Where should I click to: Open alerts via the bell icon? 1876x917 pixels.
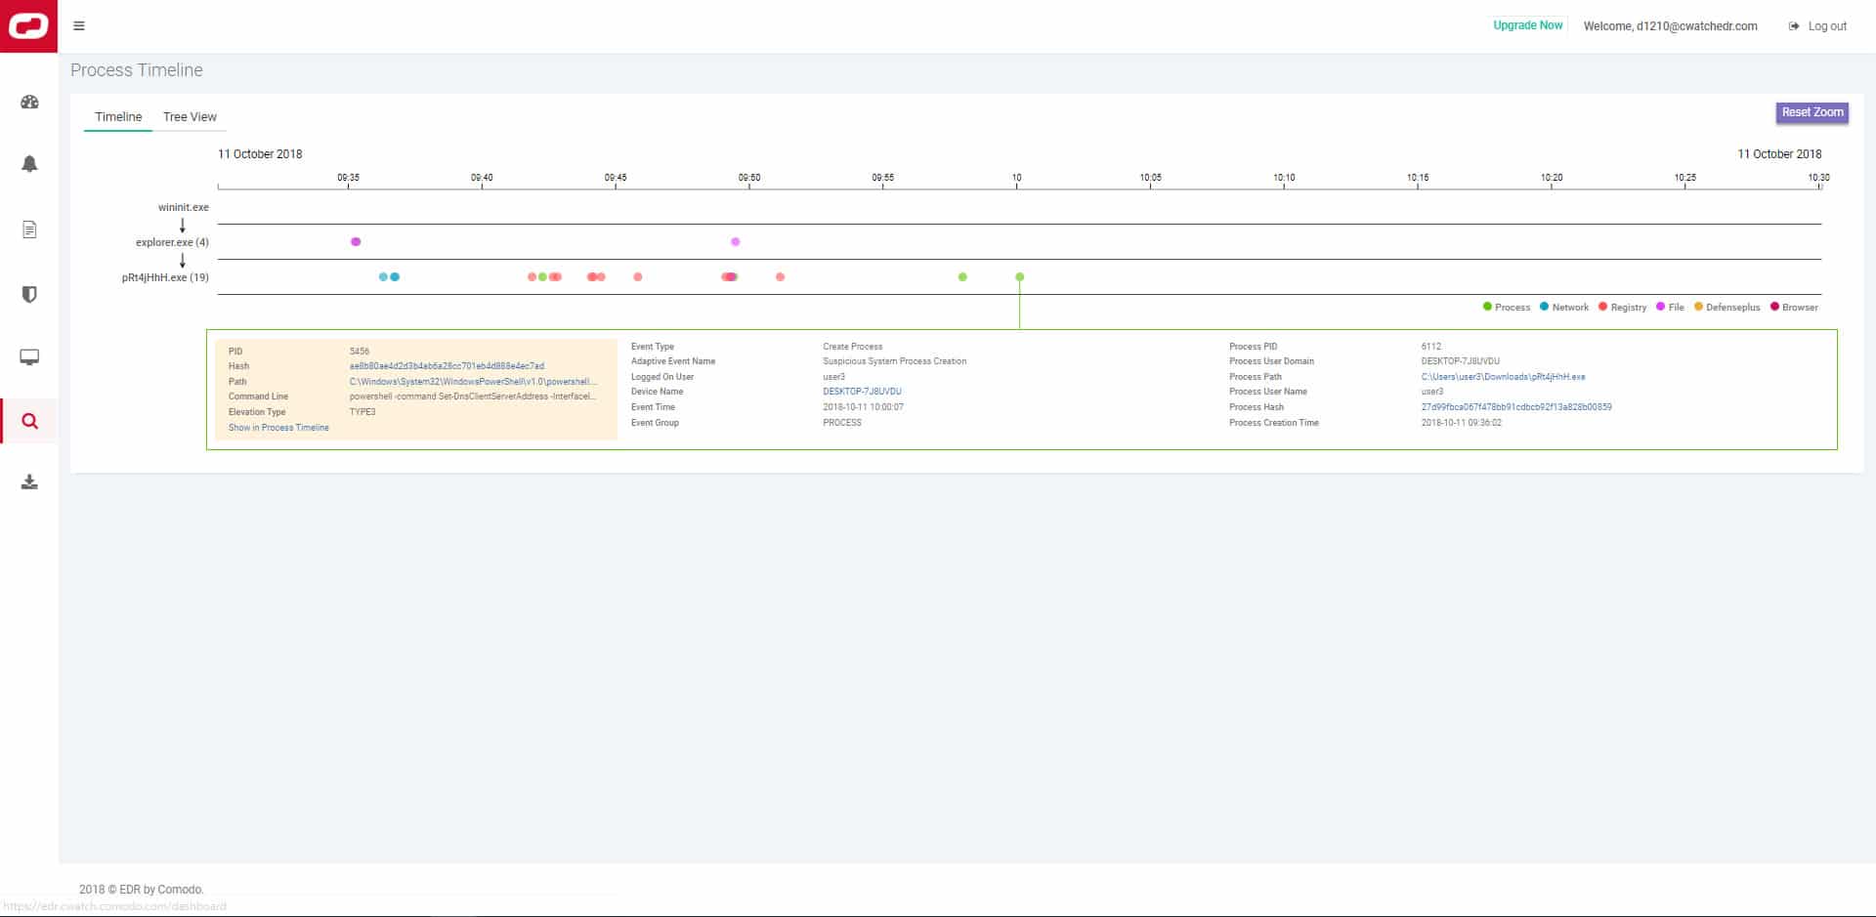[x=29, y=164]
